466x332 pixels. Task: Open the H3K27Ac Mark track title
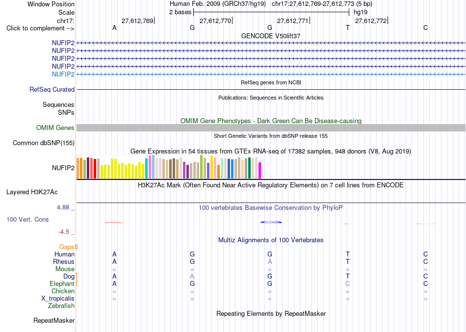click(271, 185)
